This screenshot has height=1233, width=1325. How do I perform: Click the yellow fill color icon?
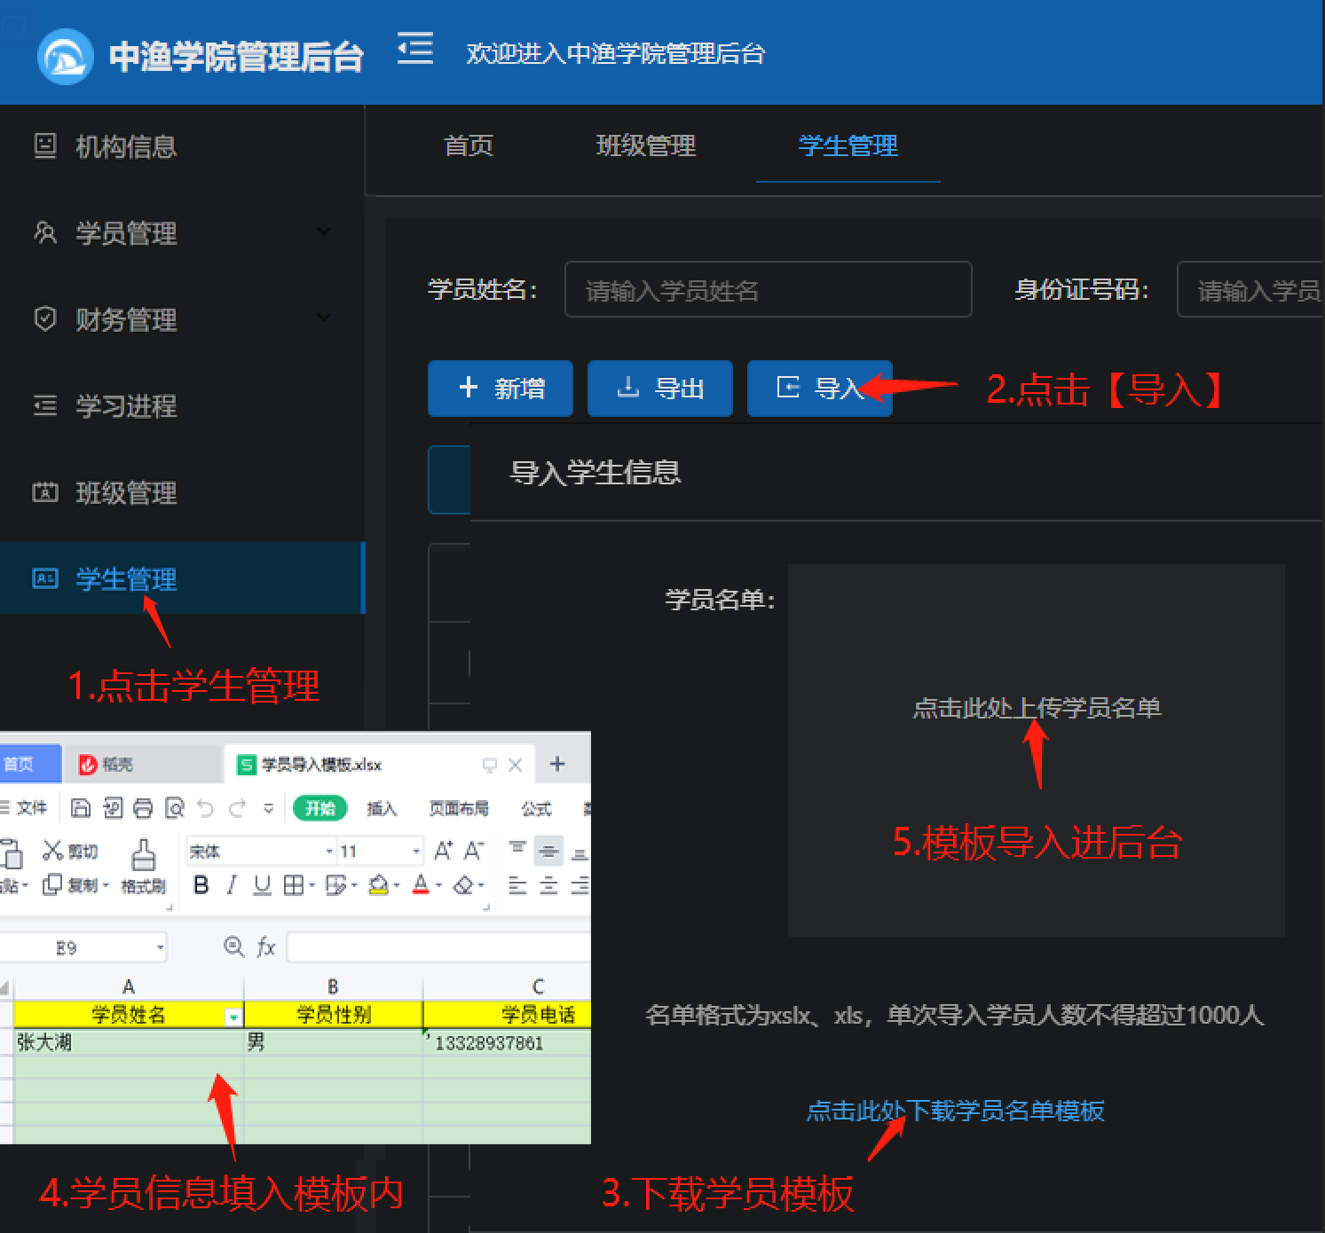[378, 884]
